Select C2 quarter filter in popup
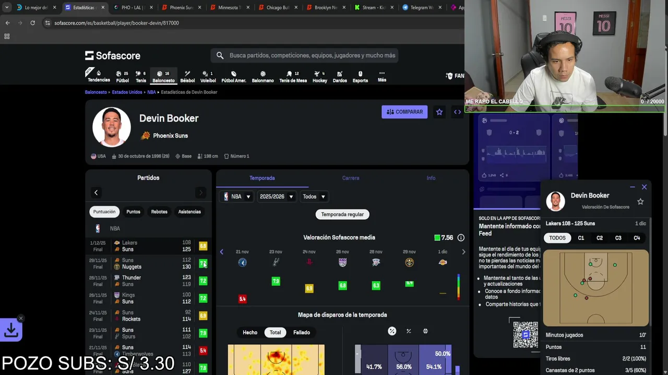668x375 pixels. (x=600, y=238)
